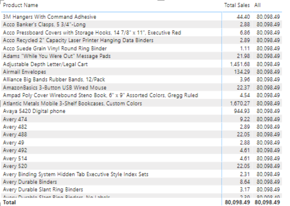This screenshot has height=206, width=290.
Task: Click the 6.86 sales value
Action: pyautogui.click(x=245, y=33)
